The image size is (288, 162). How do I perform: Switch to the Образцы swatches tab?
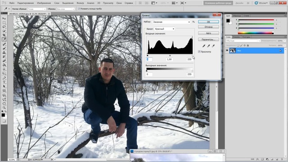coord(237,16)
